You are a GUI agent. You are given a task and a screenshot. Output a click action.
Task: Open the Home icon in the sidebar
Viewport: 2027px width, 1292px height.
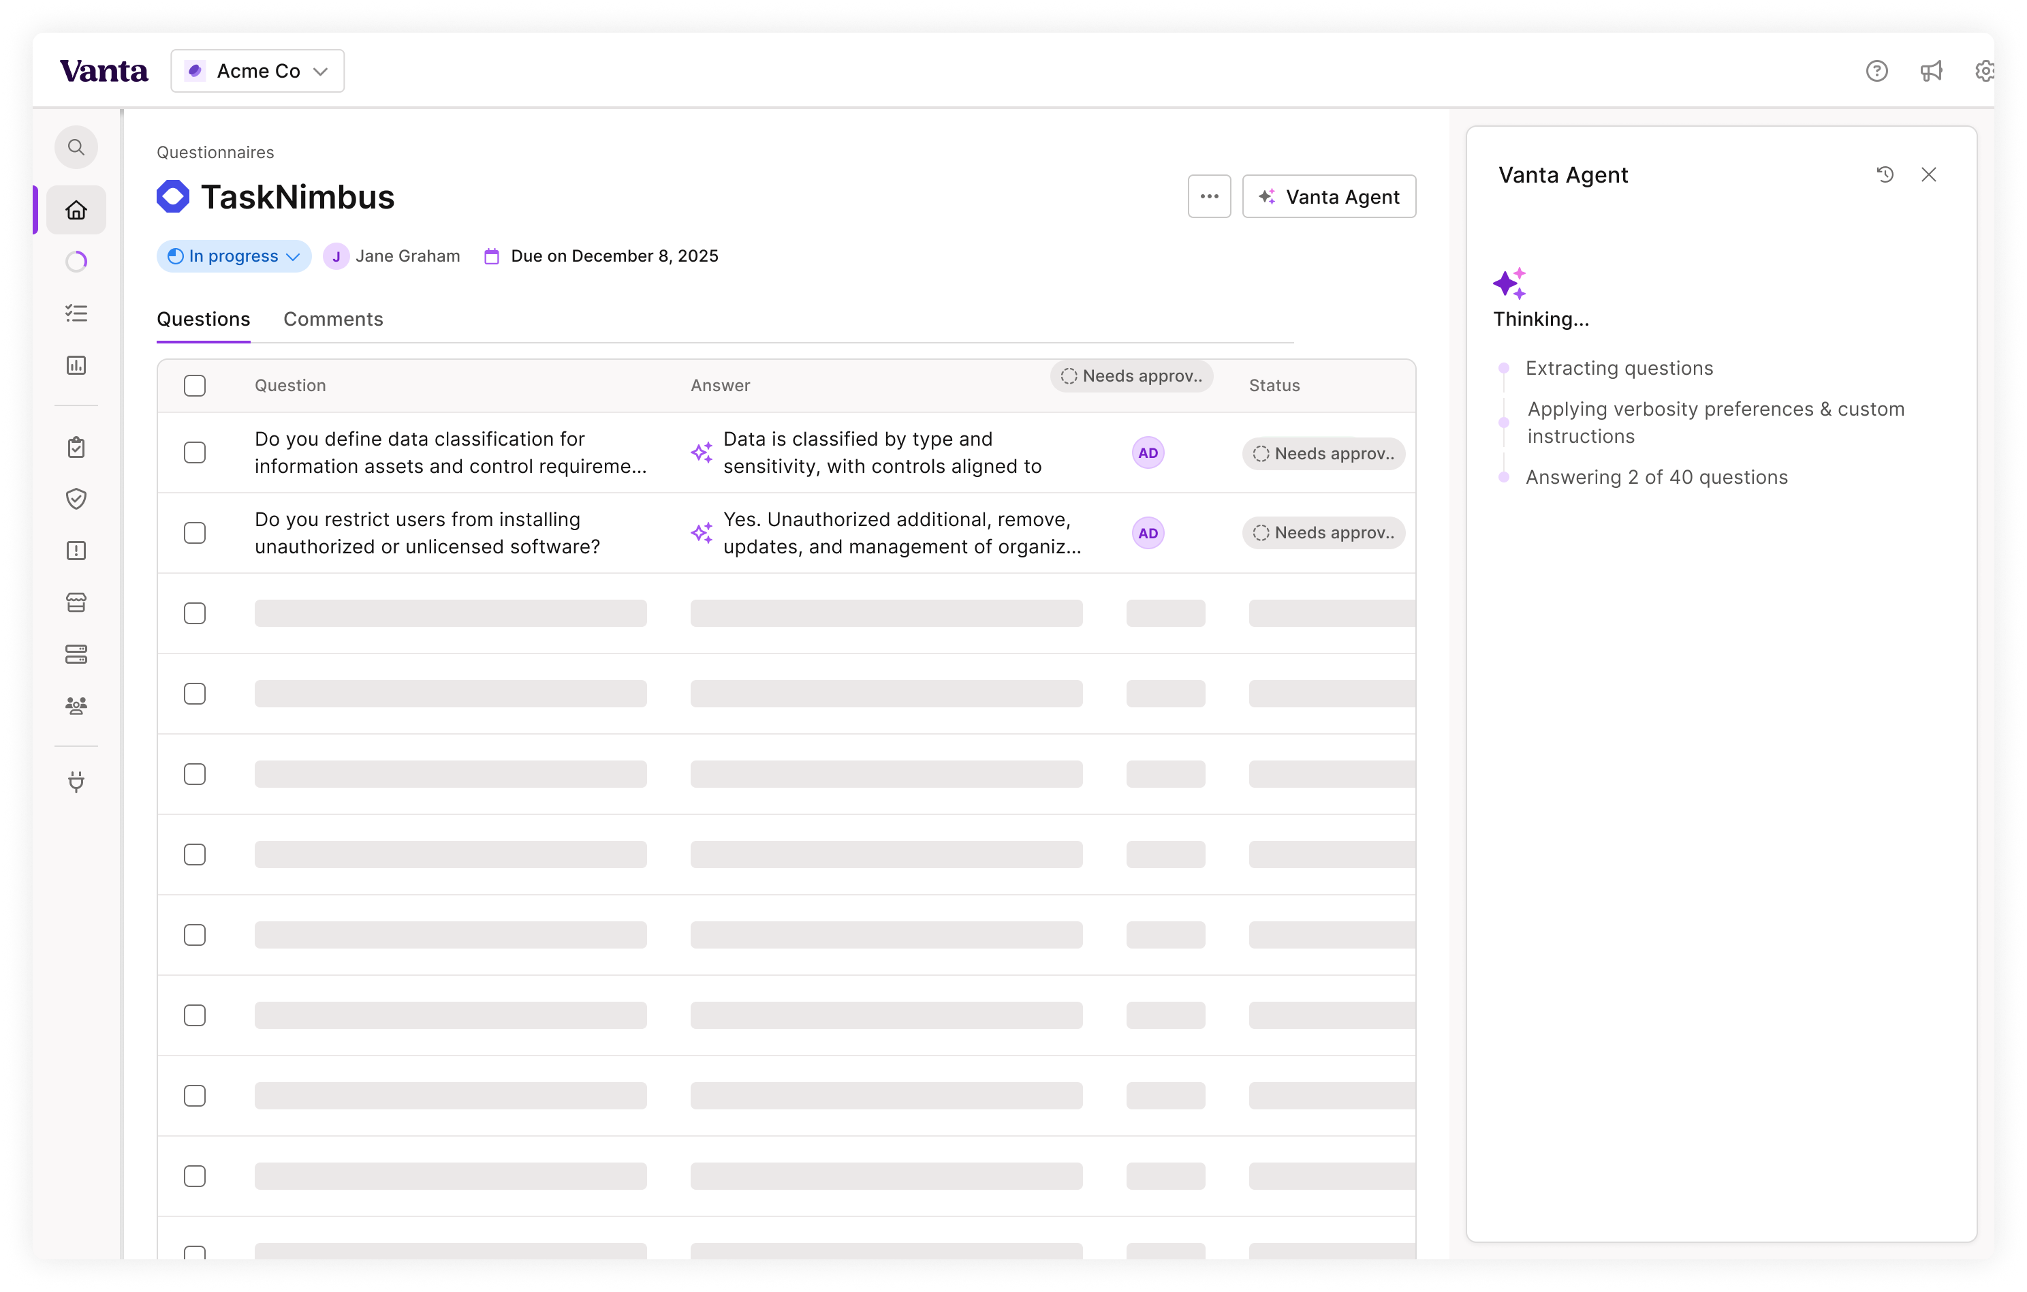(x=76, y=210)
